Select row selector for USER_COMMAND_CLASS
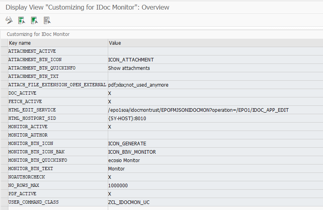Image resolution: width=323 pixels, height=210 pixels. click(x=4, y=202)
